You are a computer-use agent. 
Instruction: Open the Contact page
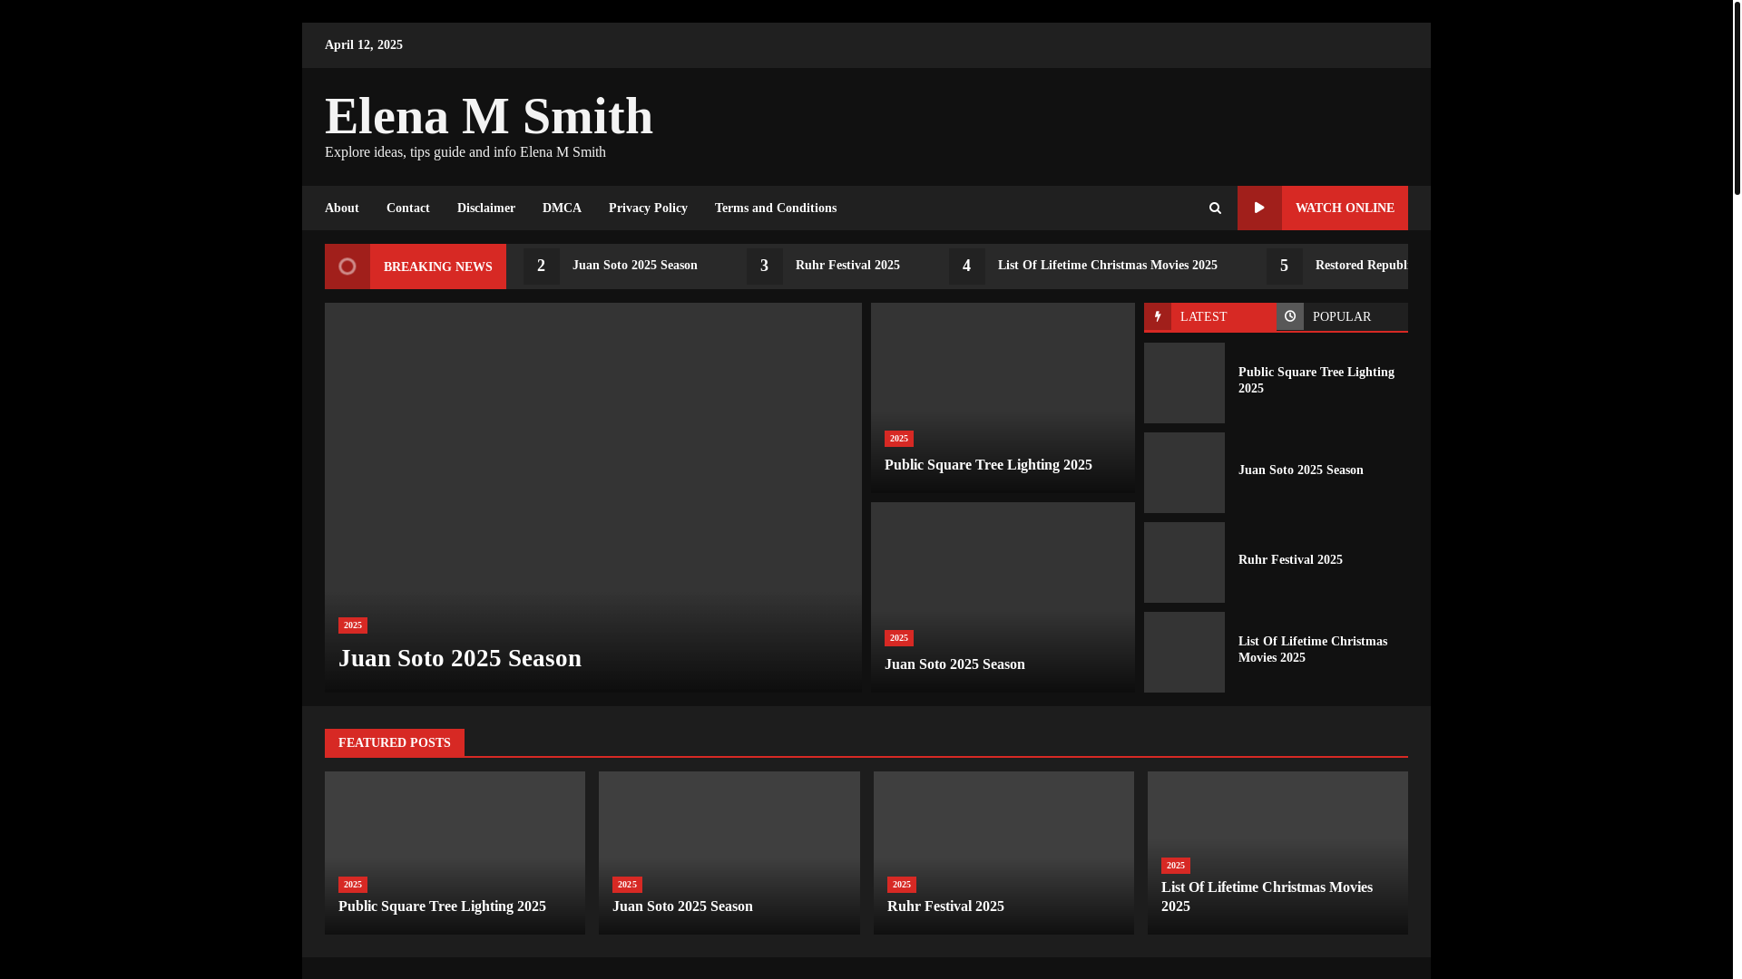[408, 208]
